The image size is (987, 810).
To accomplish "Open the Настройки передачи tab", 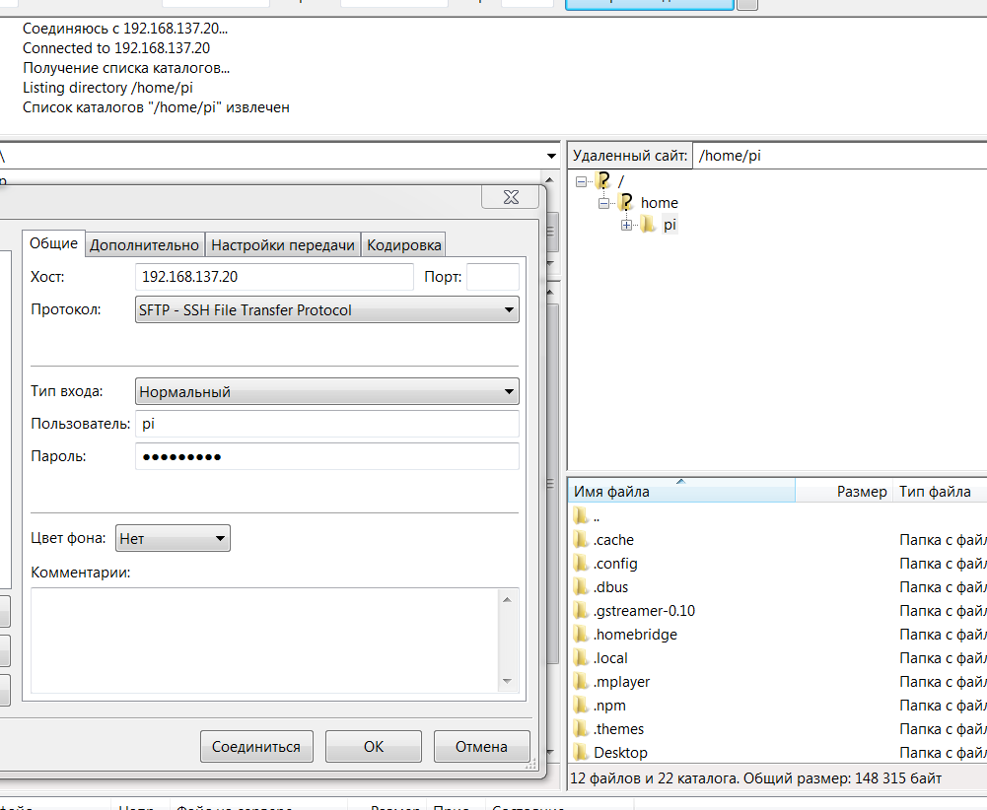I will point(283,245).
